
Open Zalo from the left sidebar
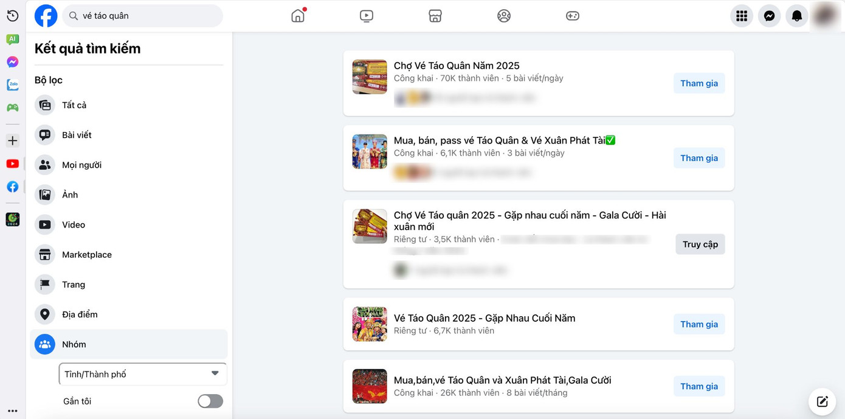(x=12, y=85)
